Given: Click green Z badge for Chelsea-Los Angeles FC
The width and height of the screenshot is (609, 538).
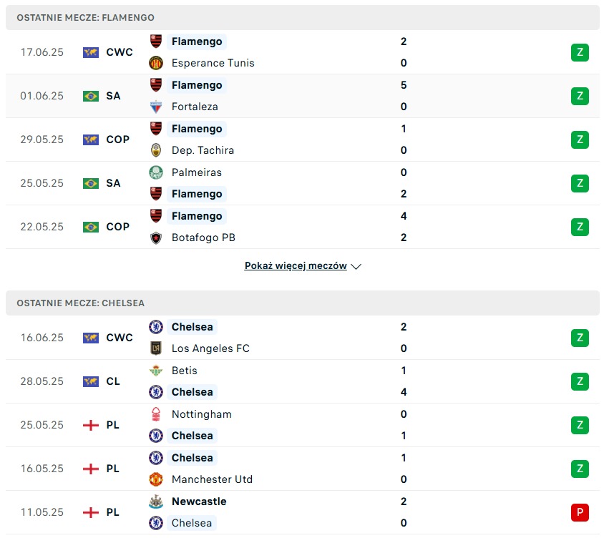Looking at the screenshot, I should click(580, 338).
